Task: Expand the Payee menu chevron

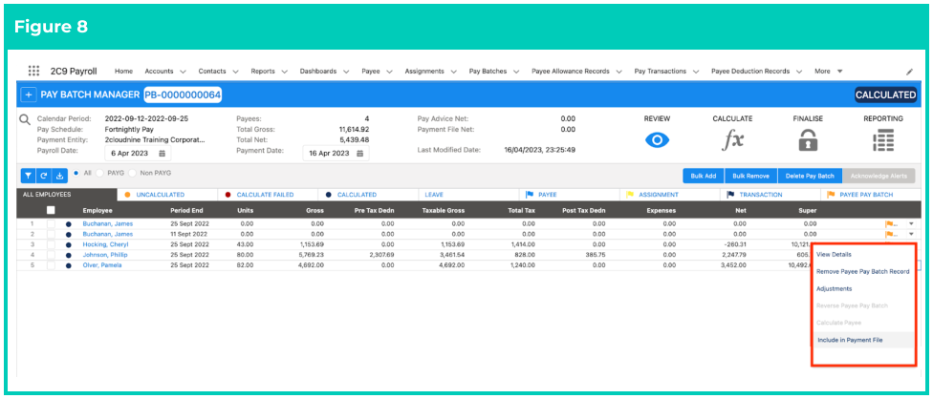Action: [390, 72]
